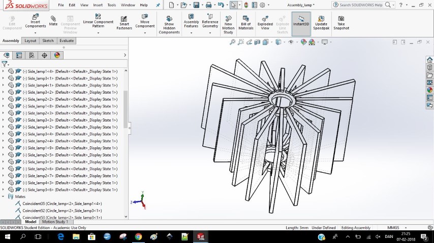Click Zoom to Area icon
The height and width of the screenshot is (243, 434).
240,42
